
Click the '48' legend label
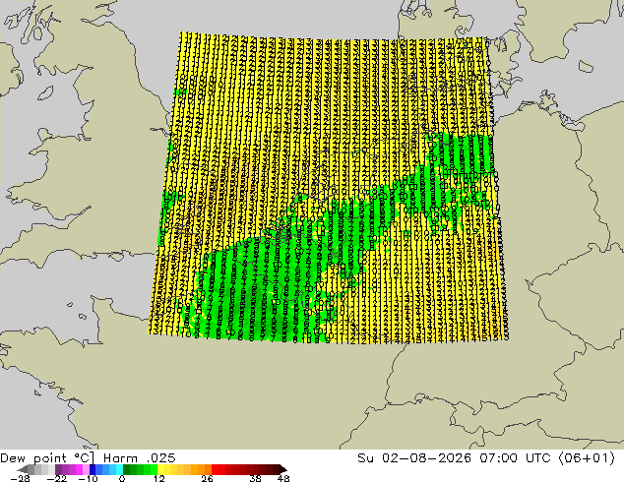tap(283, 478)
